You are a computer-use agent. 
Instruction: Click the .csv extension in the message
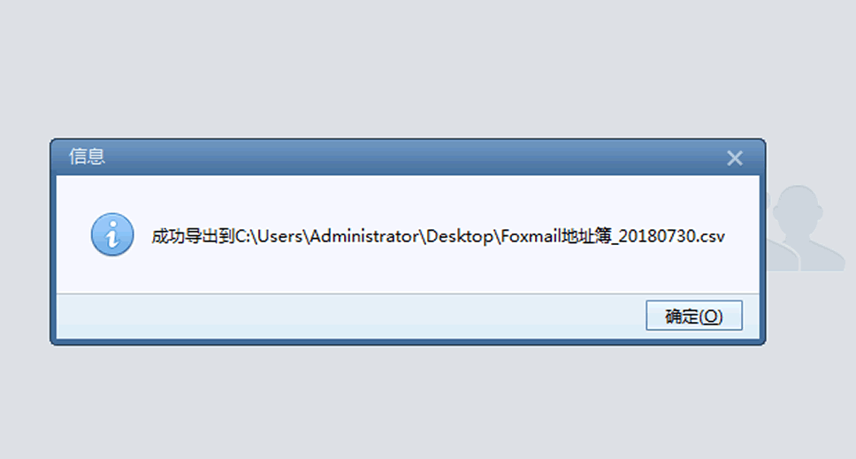(709, 237)
